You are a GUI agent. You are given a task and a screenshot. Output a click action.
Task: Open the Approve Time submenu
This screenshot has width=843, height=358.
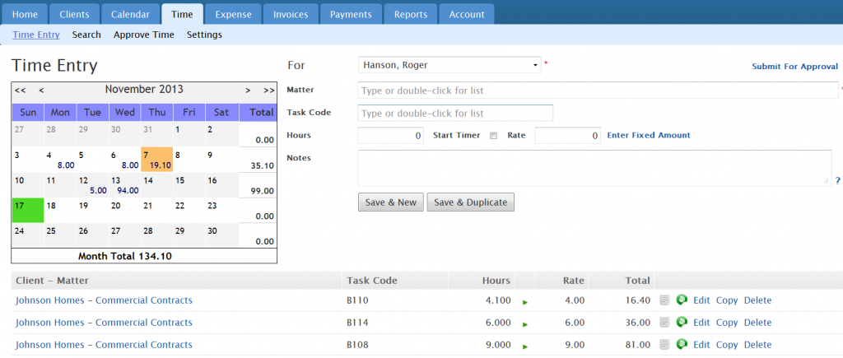point(144,35)
